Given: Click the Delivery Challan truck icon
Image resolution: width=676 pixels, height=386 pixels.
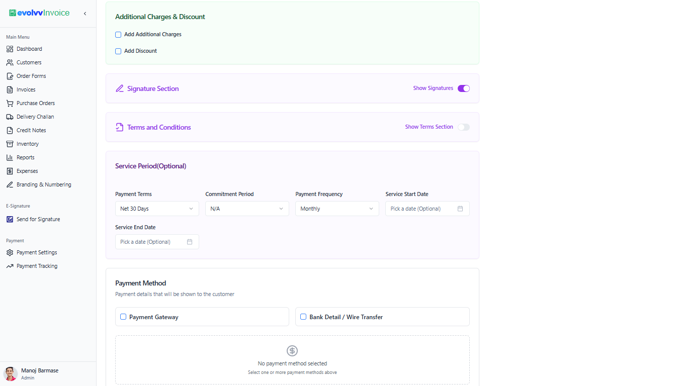Looking at the screenshot, I should click(10, 117).
